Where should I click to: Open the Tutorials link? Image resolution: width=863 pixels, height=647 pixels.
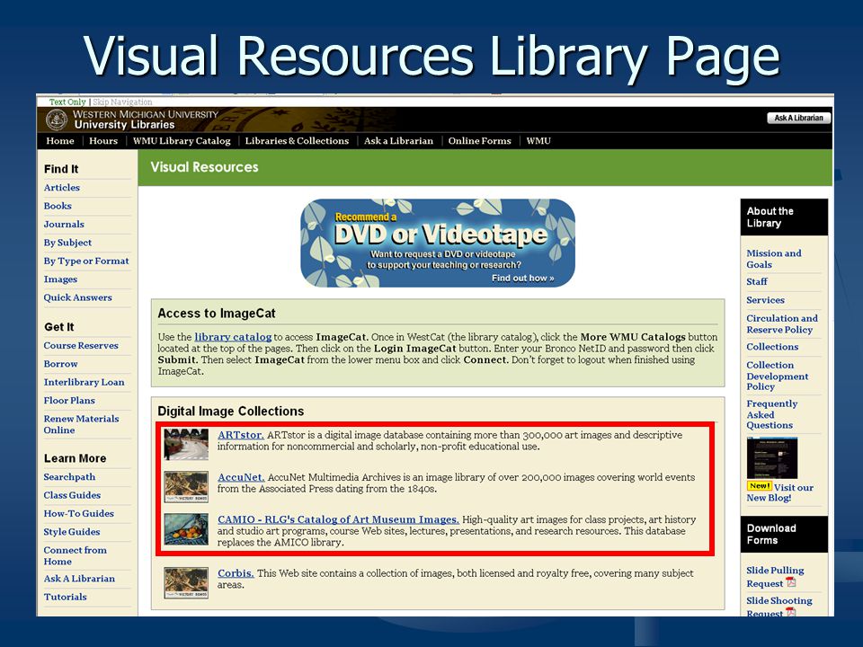65,597
